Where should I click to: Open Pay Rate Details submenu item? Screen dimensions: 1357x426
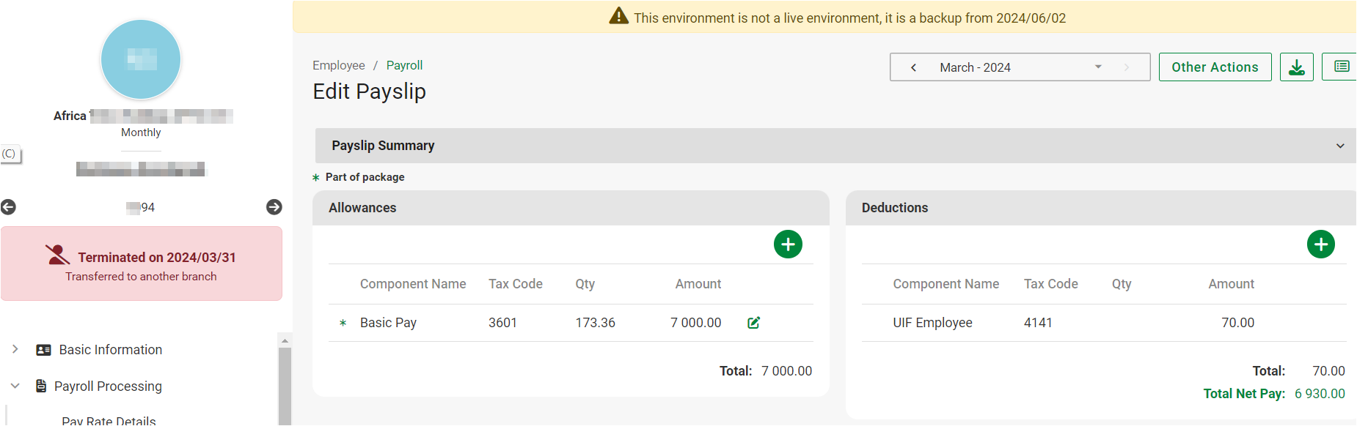[109, 421]
